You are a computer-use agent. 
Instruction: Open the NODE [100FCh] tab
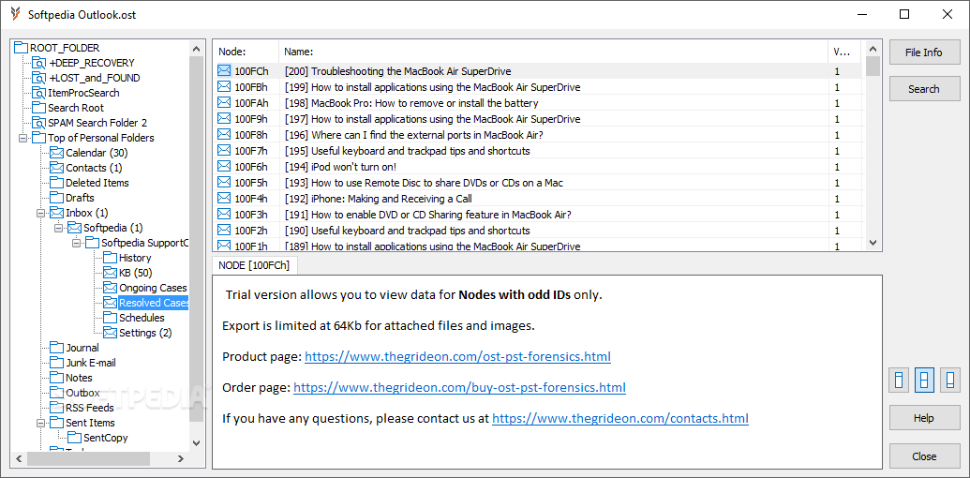point(255,265)
